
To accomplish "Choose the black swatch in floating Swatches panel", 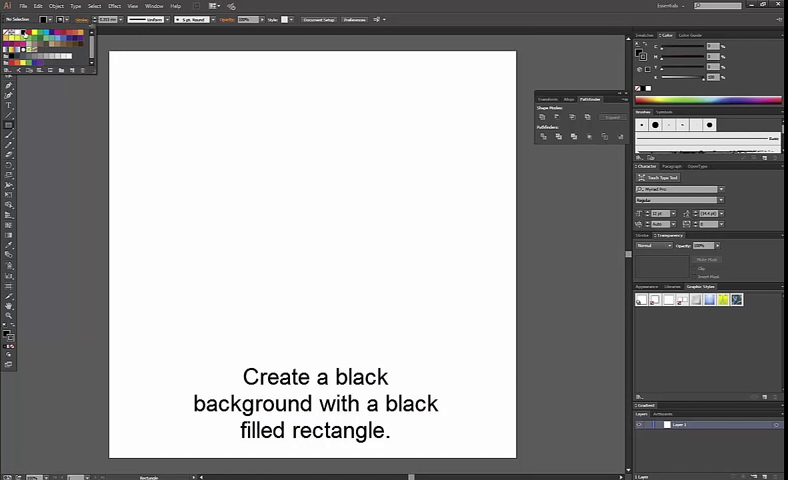I will tap(23, 32).
